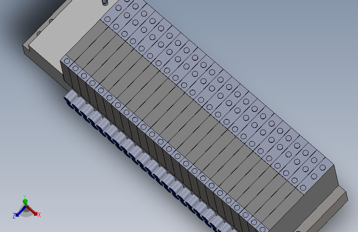Click the red X axis of the triad
This screenshot has width=358, height=232.
point(33,211)
